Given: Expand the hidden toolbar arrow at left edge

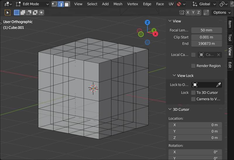Looking at the screenshot, I should coord(1,23).
